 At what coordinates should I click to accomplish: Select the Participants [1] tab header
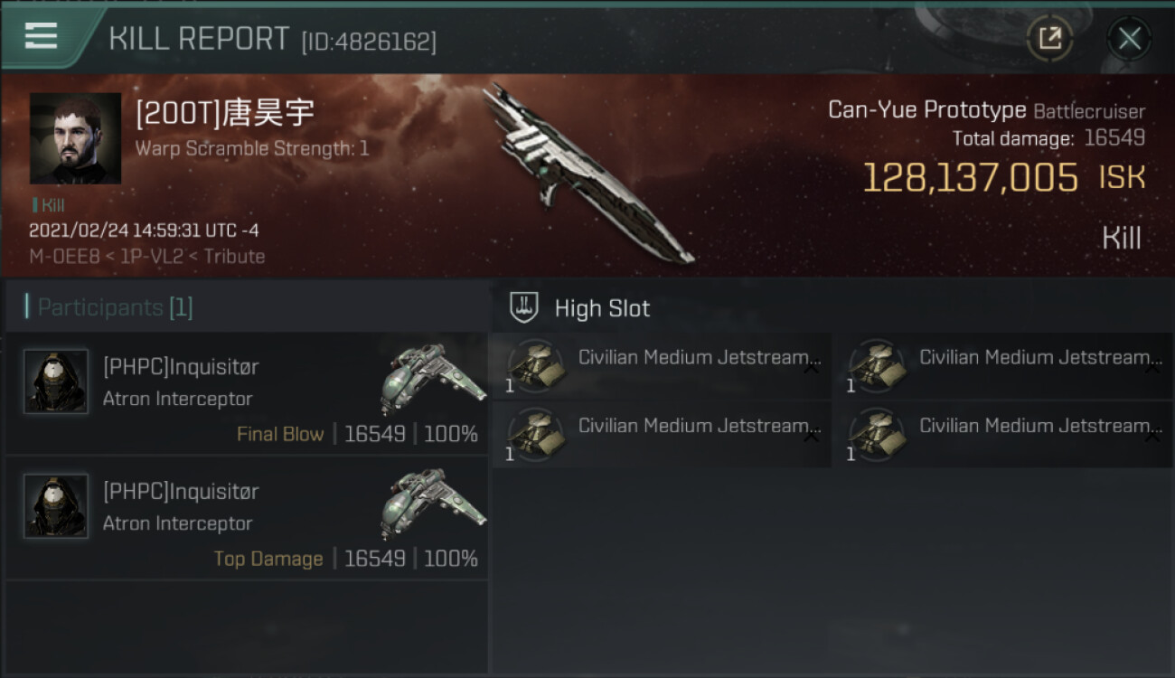click(x=115, y=307)
